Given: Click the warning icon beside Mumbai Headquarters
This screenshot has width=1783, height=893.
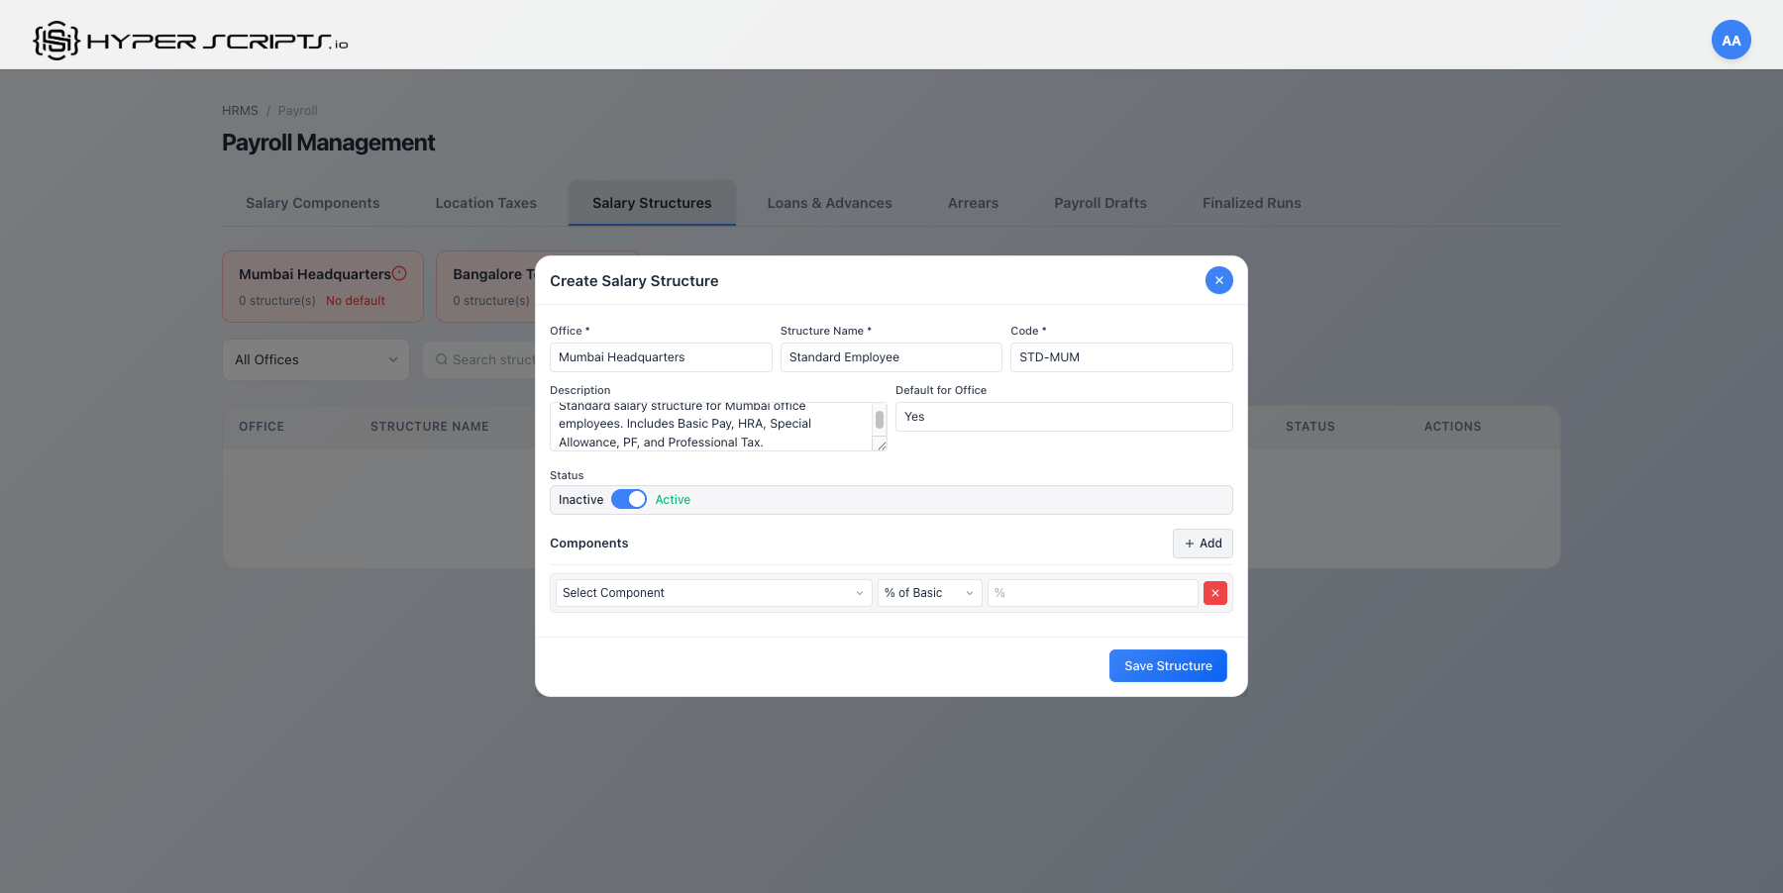Looking at the screenshot, I should 398,271.
